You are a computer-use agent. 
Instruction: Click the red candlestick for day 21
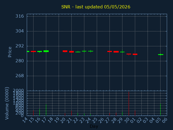tap(71, 52)
